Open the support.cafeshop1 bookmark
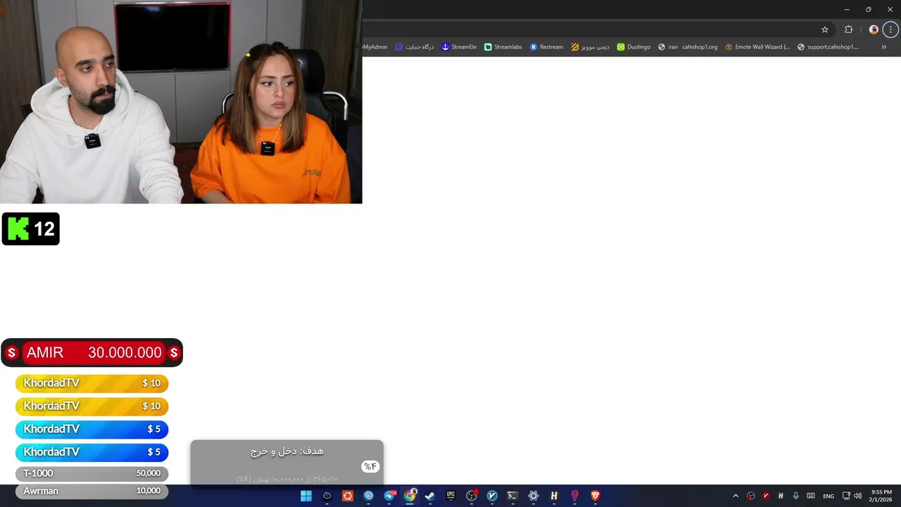901x507 pixels. [x=828, y=47]
